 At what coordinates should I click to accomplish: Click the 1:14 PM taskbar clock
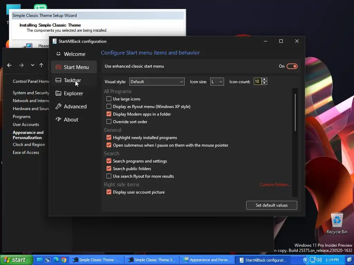[332, 260]
